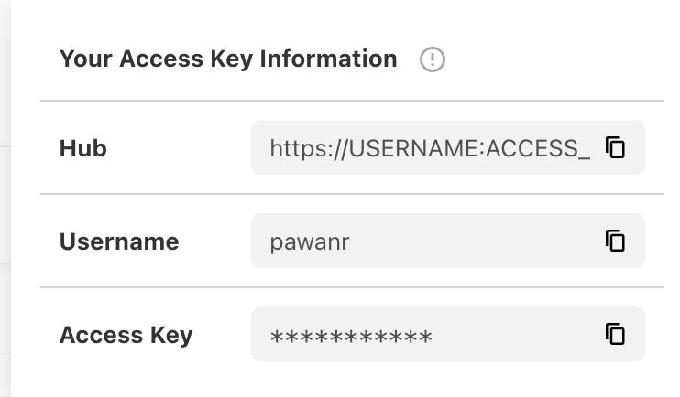Copy the masked Access Key value
This screenshot has height=397, width=680.
(x=615, y=334)
